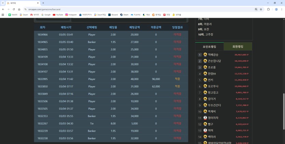
Task: Open the apps grid in bookmarks bar
Action: point(3,15)
